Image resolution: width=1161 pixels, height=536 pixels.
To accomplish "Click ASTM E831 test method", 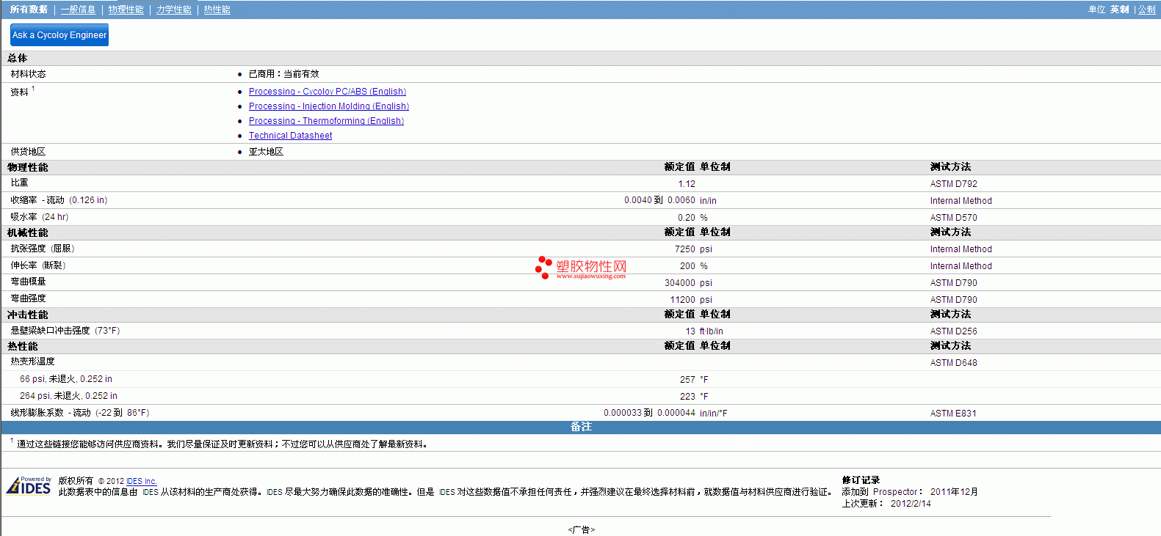I will 953,414.
